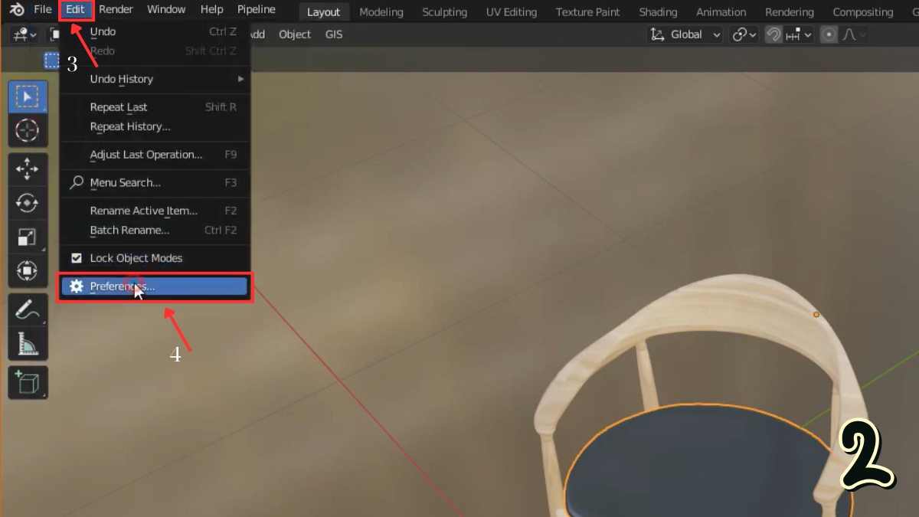Select the Add Cube tool
The width and height of the screenshot is (919, 517).
(x=28, y=382)
